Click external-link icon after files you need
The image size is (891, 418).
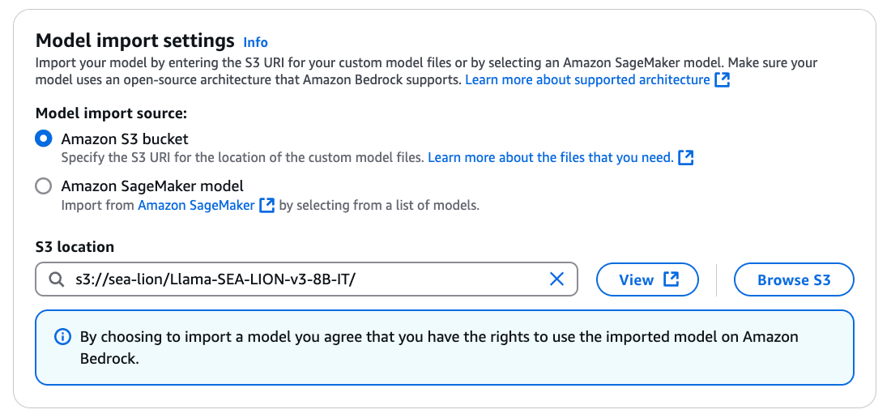tap(686, 158)
